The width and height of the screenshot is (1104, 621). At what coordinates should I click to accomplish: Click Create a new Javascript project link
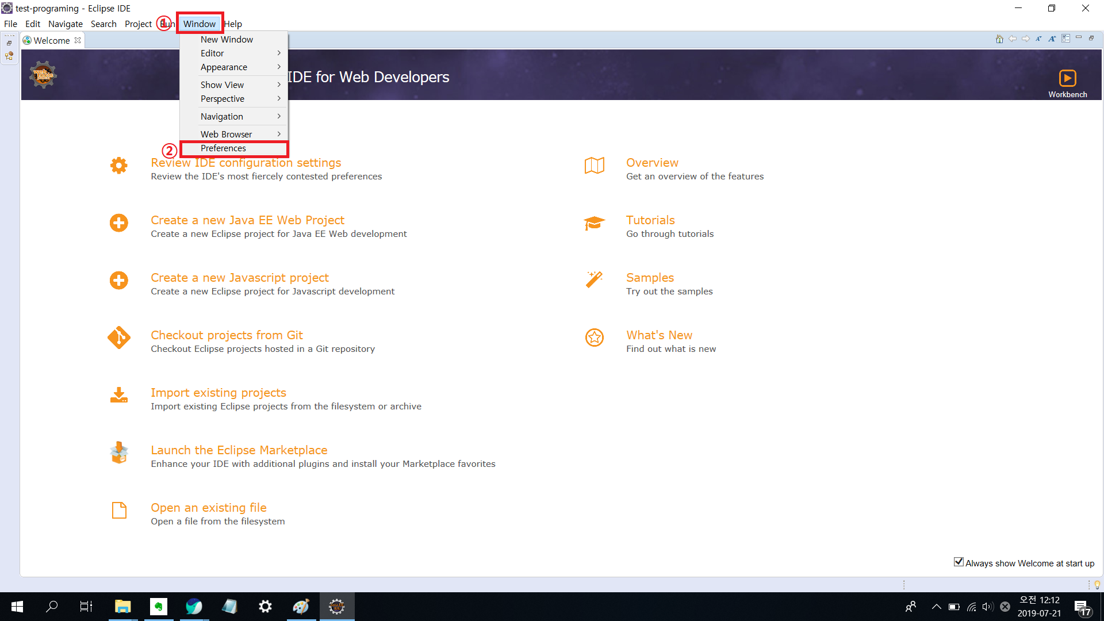coord(240,278)
